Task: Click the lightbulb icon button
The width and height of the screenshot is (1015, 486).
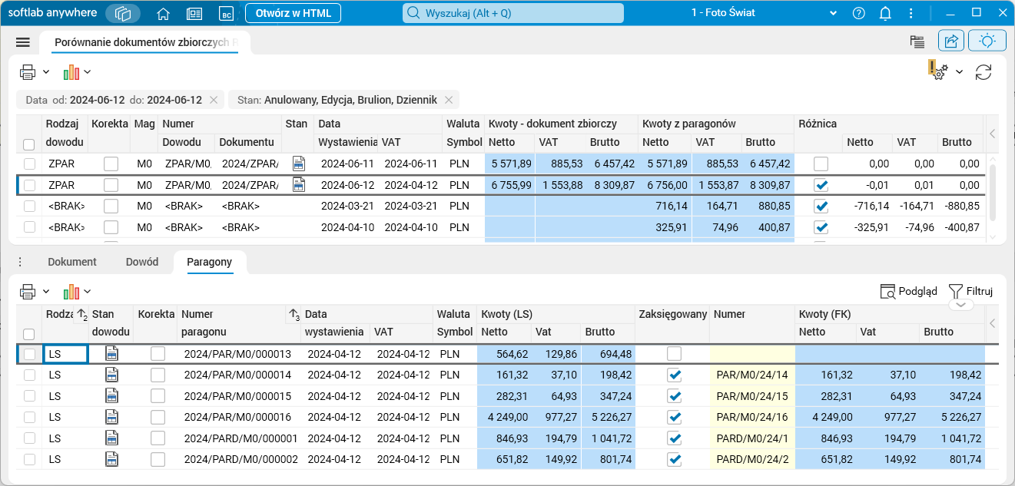Action: [987, 41]
